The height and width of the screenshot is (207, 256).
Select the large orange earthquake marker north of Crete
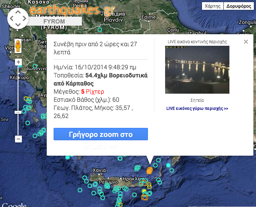149,171
